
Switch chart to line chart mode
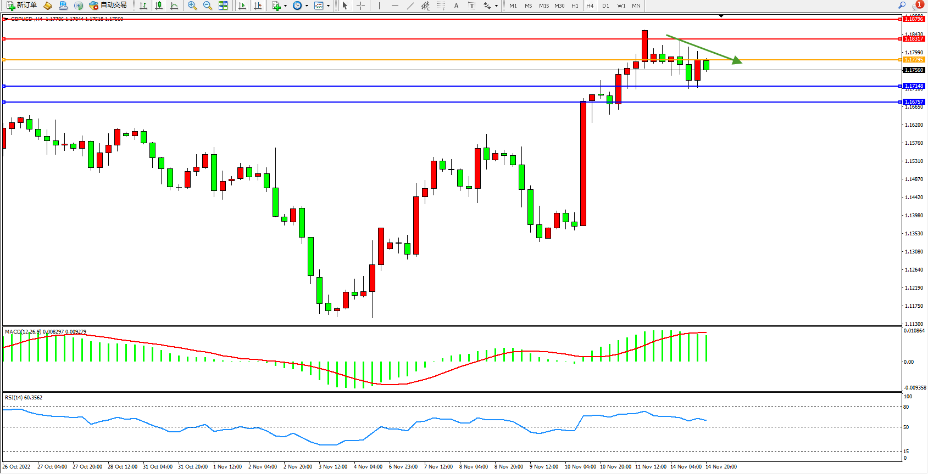pos(174,5)
